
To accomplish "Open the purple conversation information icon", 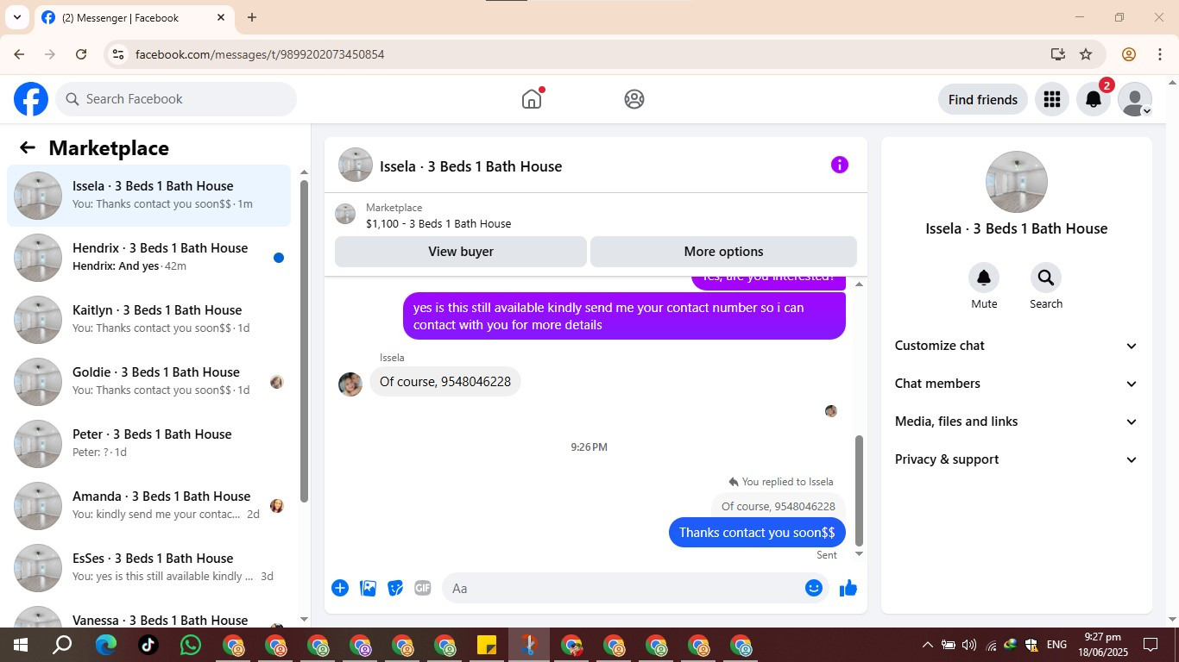I will 840,165.
